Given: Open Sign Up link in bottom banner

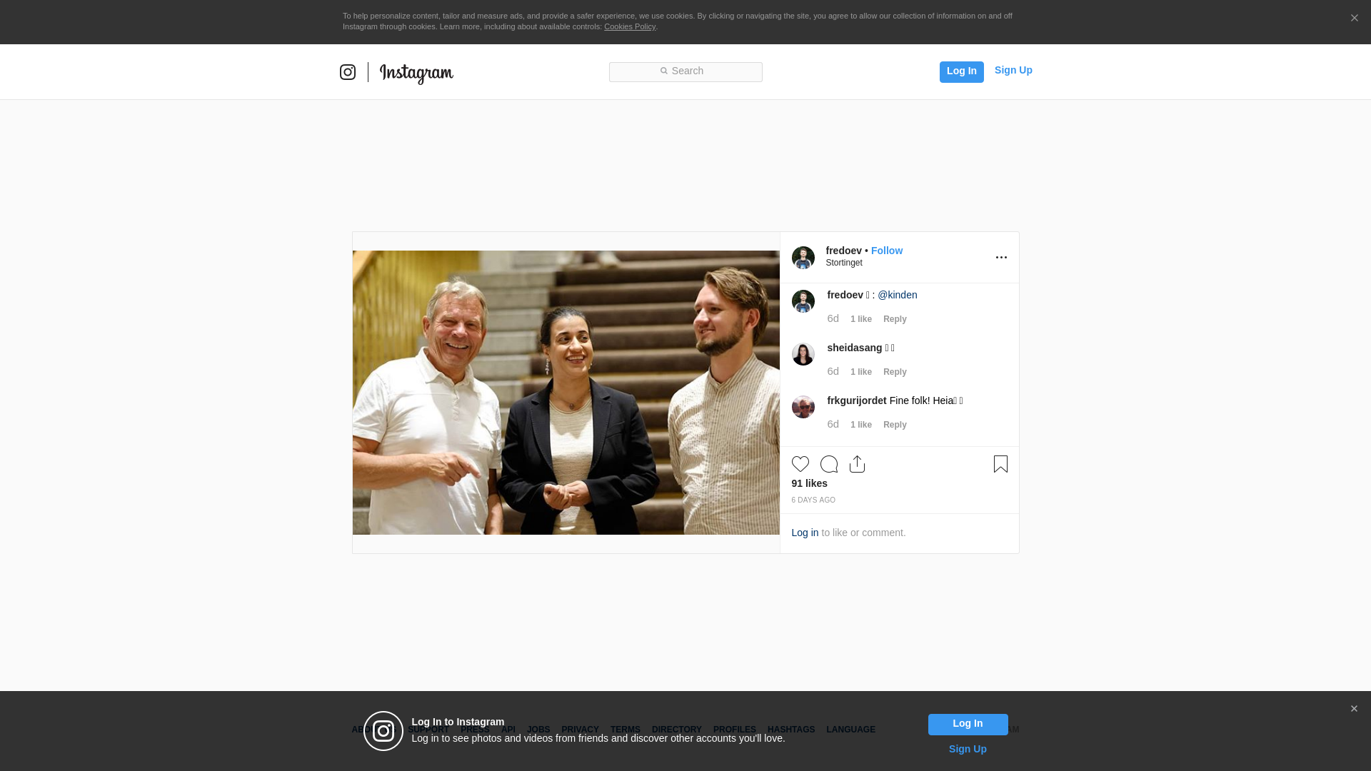Looking at the screenshot, I should pyautogui.click(x=968, y=749).
